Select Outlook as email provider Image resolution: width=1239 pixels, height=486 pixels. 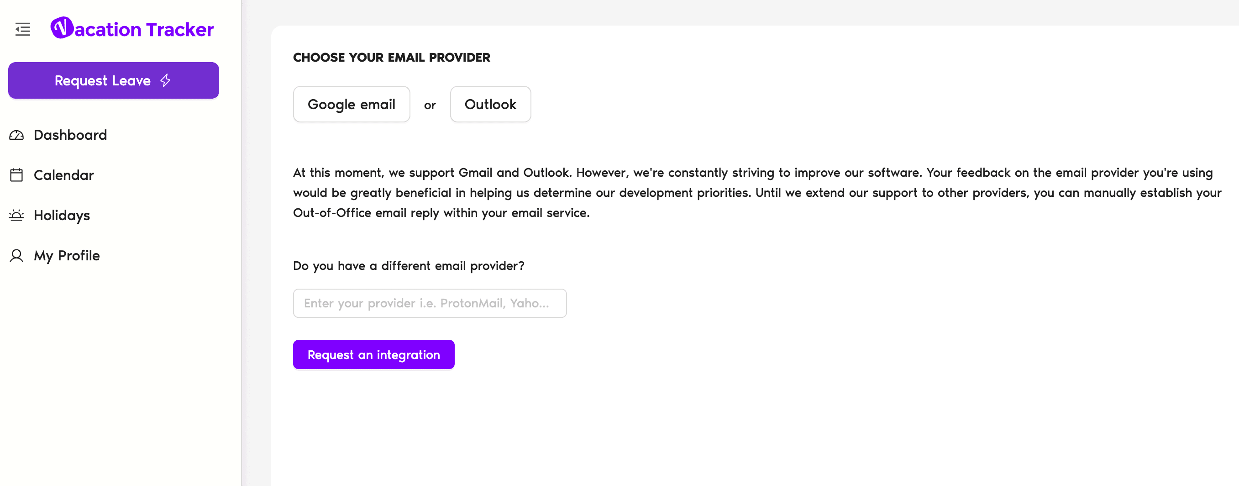490,105
